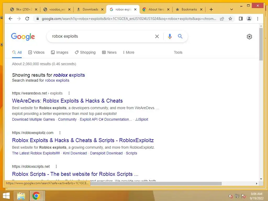Open the Action Center flag icon
The image size is (268, 201).
click(243, 196)
